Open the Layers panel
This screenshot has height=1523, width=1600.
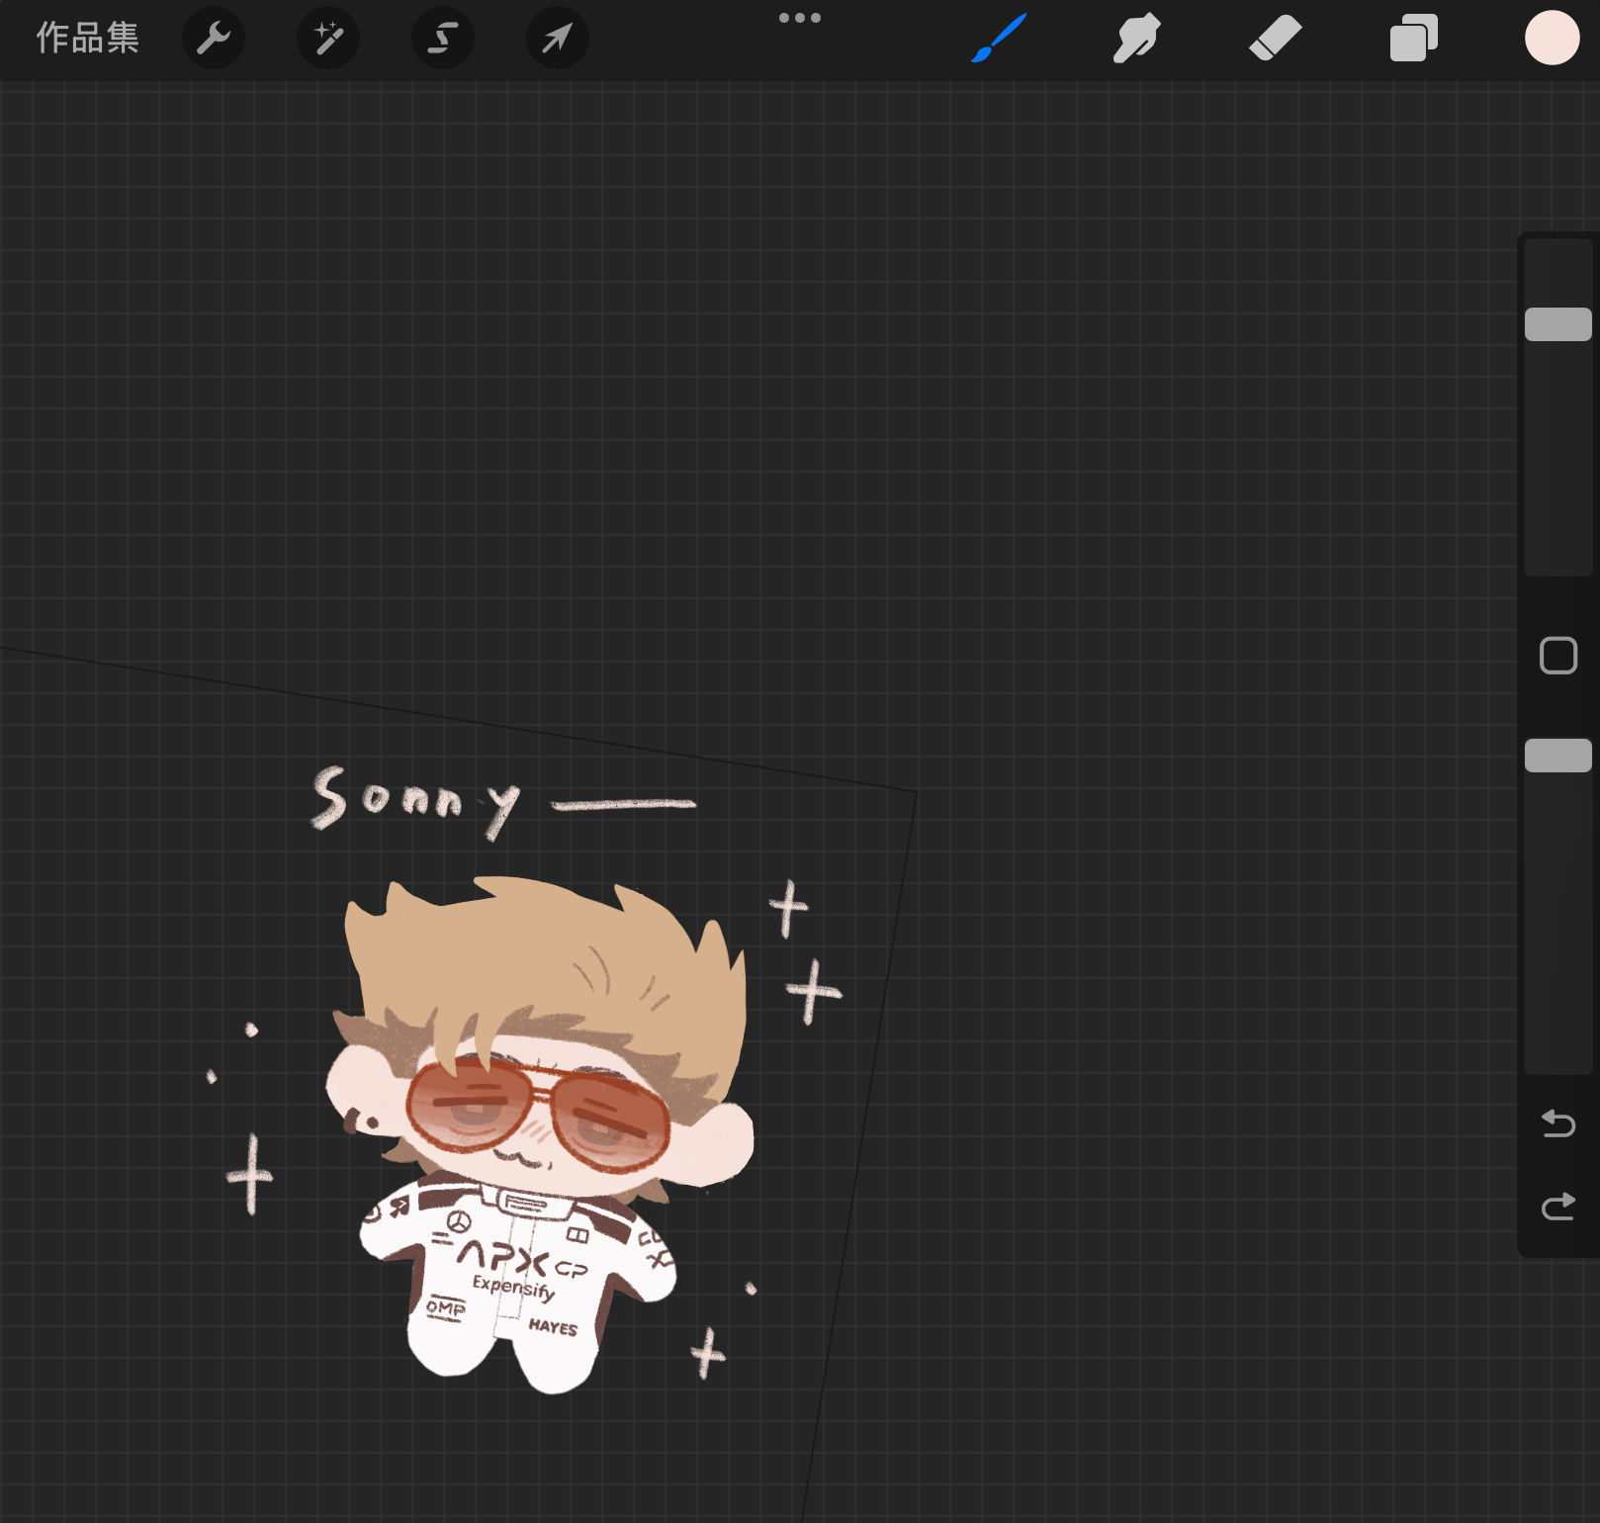tap(1414, 39)
